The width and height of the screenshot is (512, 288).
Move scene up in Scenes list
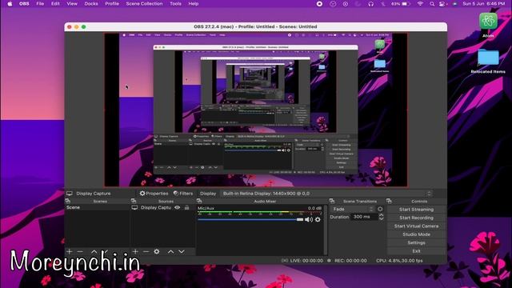point(94,251)
